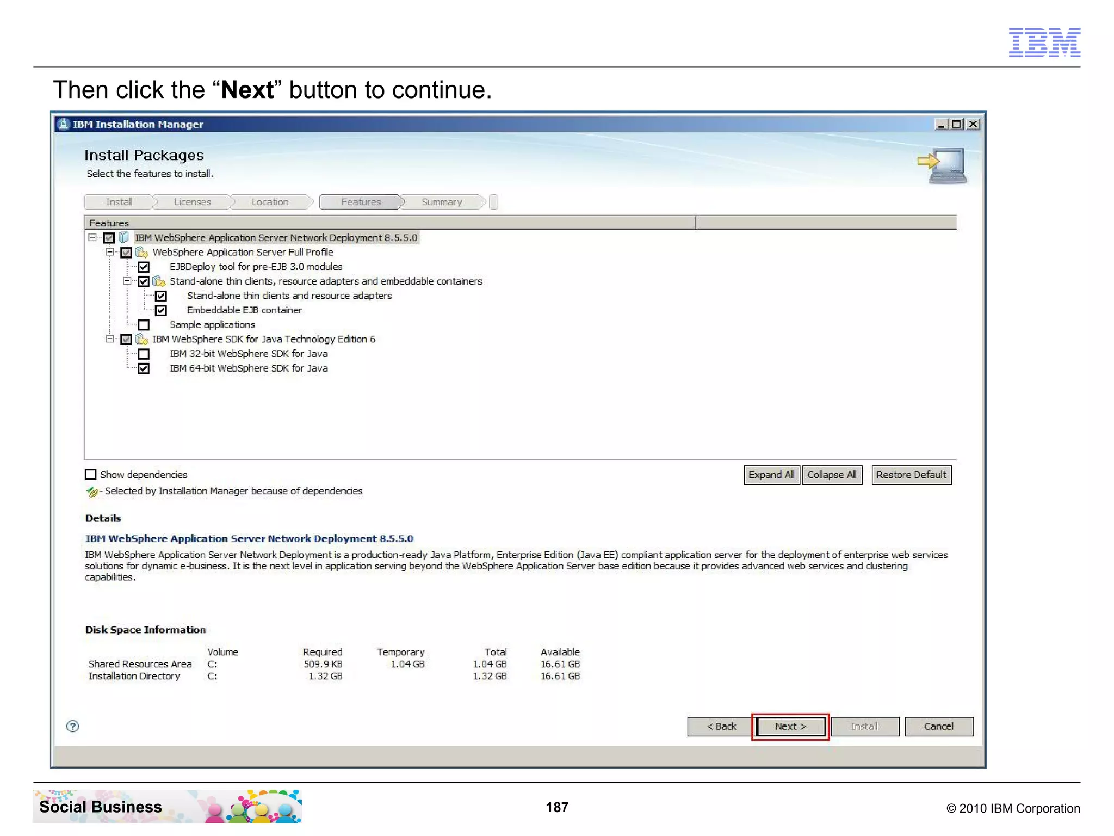The image size is (1114, 836).
Task: Select the Features wizard step
Action: click(361, 202)
